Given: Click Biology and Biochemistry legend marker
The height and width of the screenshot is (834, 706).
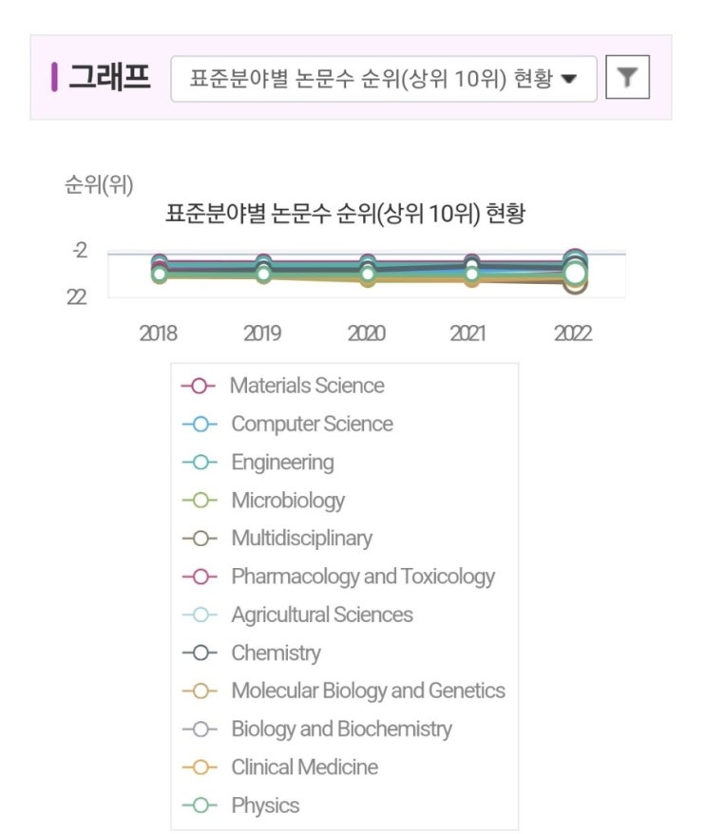Looking at the screenshot, I should (199, 729).
